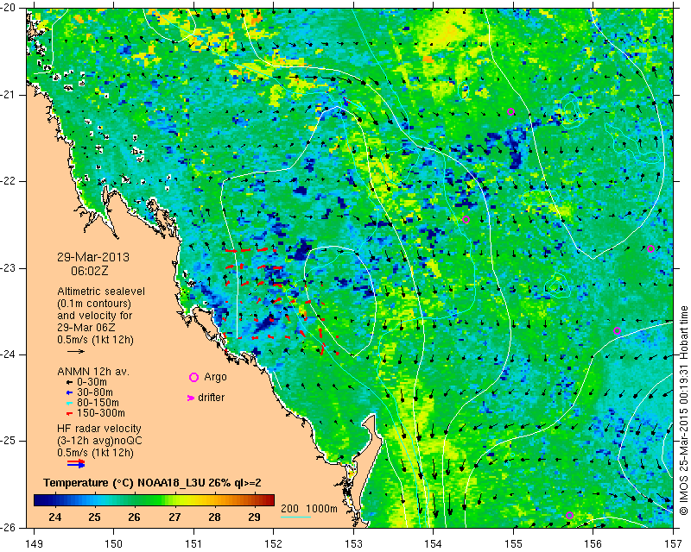
Task: Select the blue 30-80m arrow legend symbol
Action: (69, 392)
